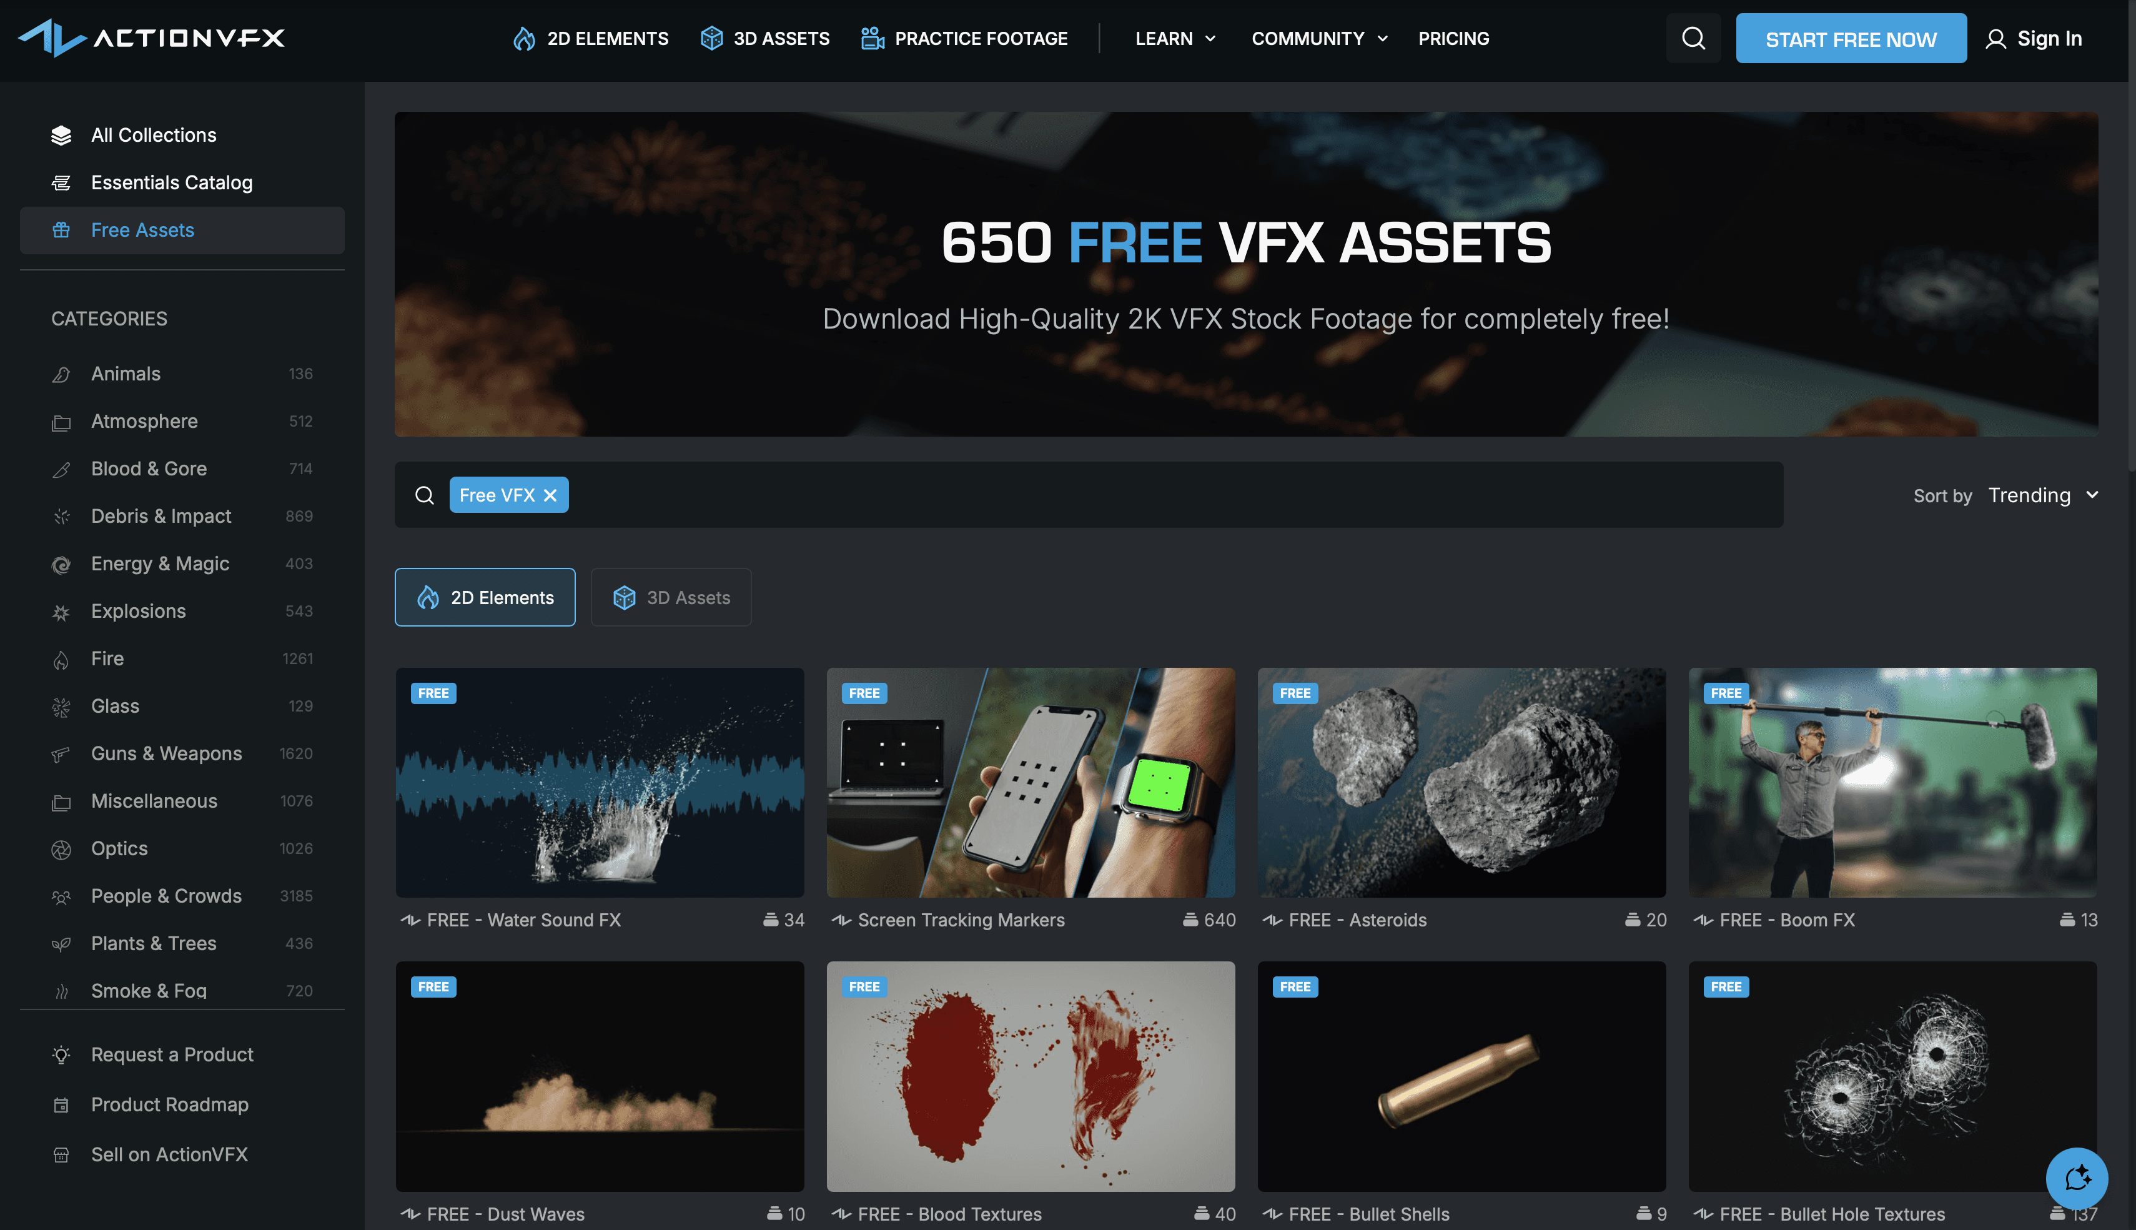Image resolution: width=2136 pixels, height=1230 pixels.
Task: Click the Free Assets gift box icon
Action: coord(59,231)
